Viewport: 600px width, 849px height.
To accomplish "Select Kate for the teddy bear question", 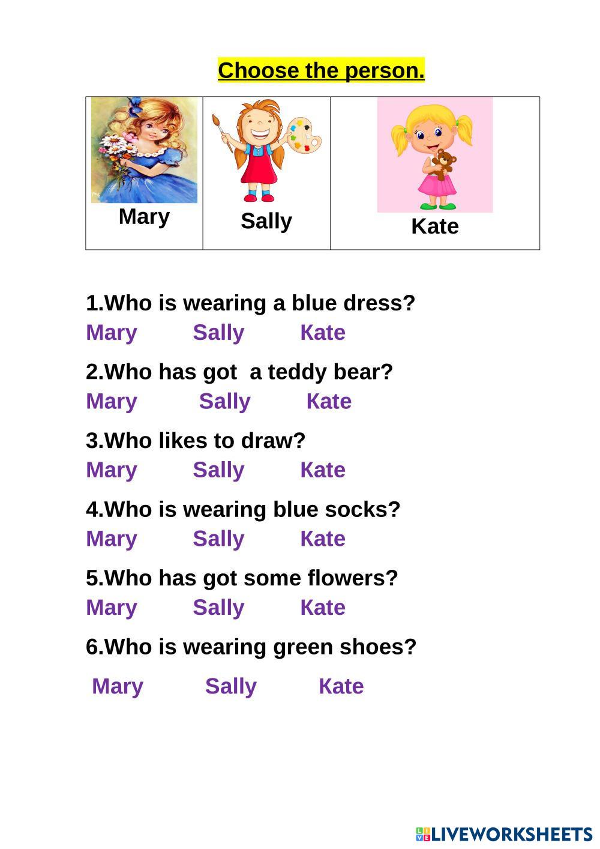I will [329, 401].
